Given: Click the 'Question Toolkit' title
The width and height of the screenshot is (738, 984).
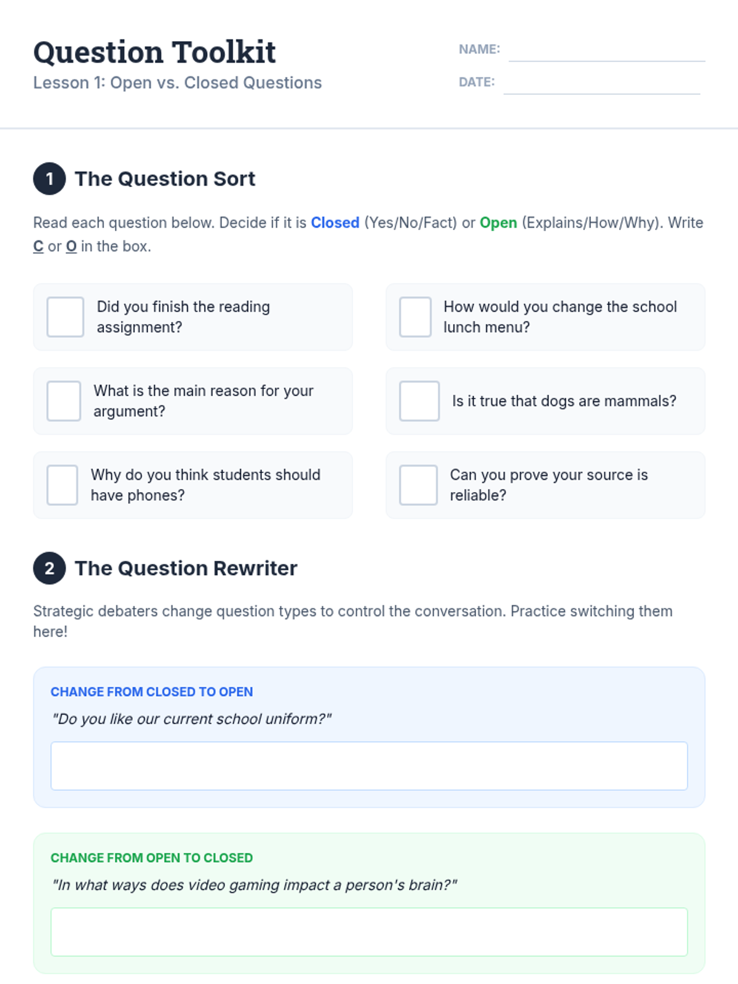Looking at the screenshot, I should point(154,52).
